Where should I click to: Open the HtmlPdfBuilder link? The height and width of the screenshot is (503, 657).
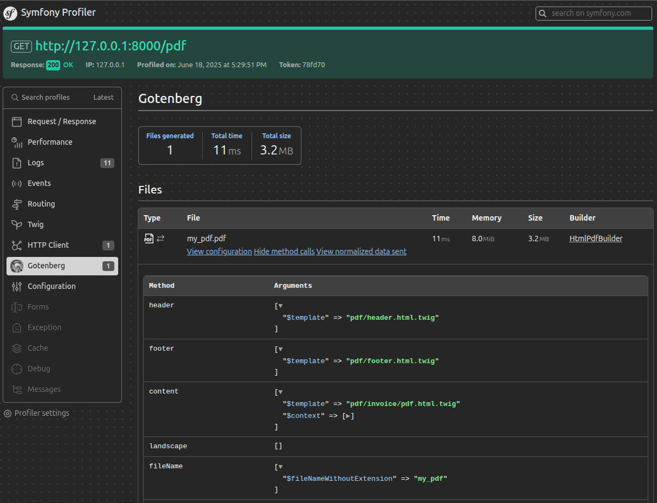tap(596, 238)
